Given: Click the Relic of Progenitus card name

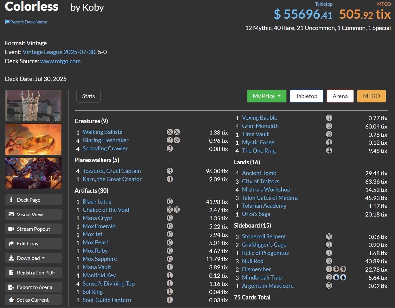Looking at the screenshot, I should pos(265,253).
